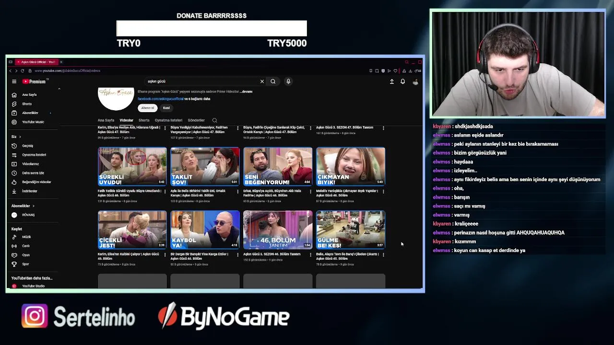Open YouTube Studio from the sidebar
Screen dimensions: 614x345
tap(33, 286)
